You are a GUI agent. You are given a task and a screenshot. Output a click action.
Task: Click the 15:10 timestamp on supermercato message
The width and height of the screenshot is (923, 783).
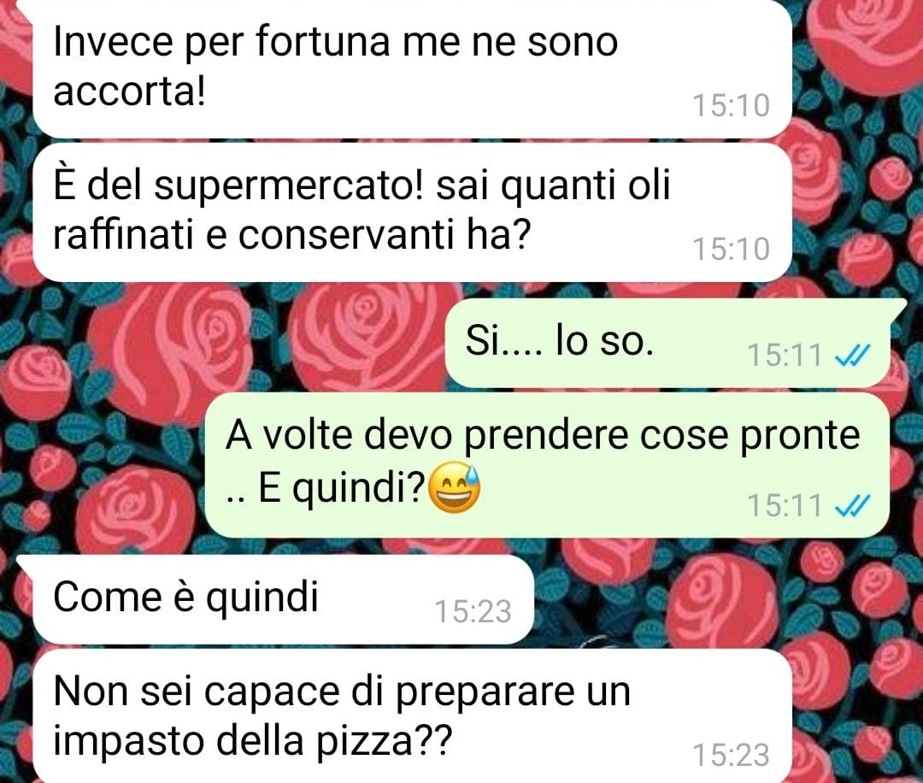click(731, 249)
